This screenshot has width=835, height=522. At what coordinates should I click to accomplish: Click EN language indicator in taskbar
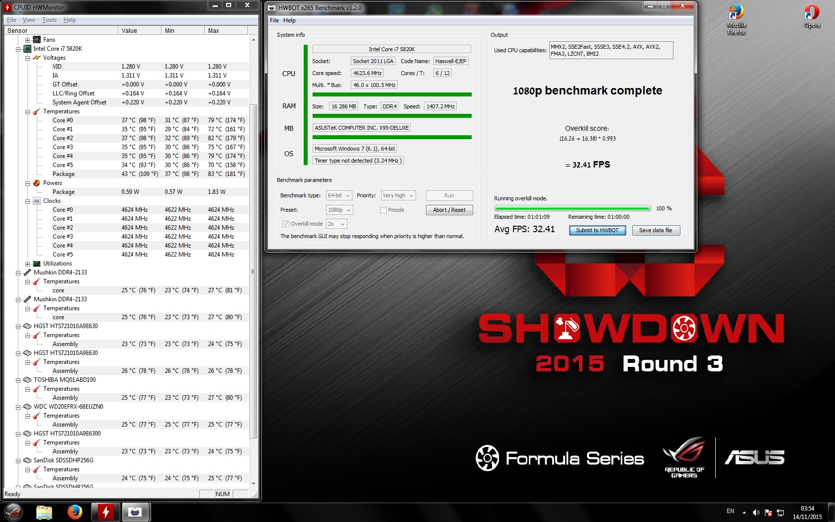click(x=730, y=511)
